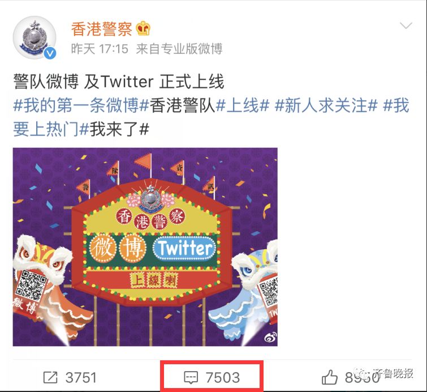
Task: View the 7503 comments count
Action: [x=223, y=377]
